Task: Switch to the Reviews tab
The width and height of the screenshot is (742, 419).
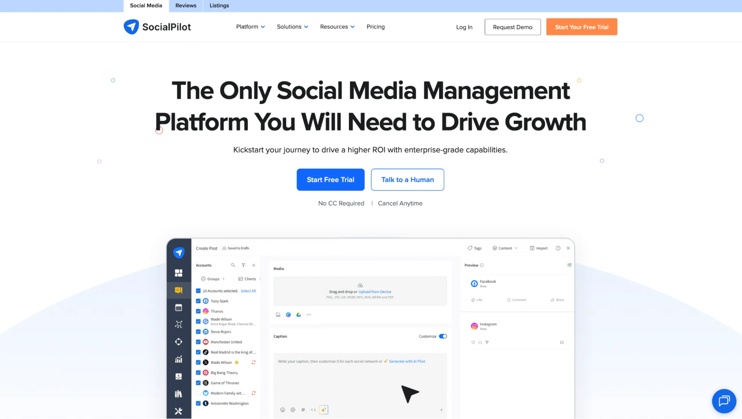Action: click(x=186, y=6)
